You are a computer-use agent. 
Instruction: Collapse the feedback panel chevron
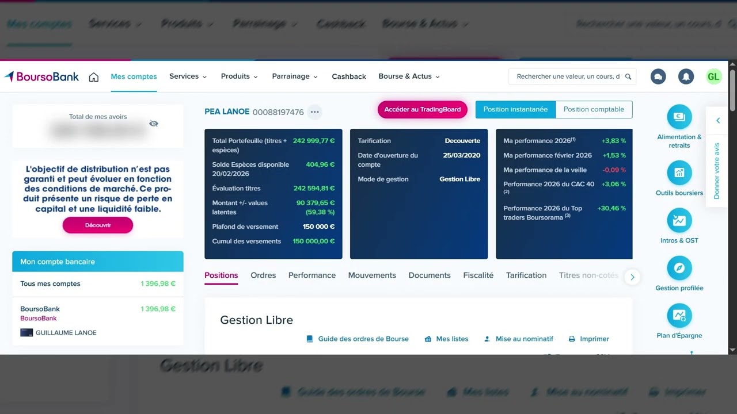tap(718, 121)
